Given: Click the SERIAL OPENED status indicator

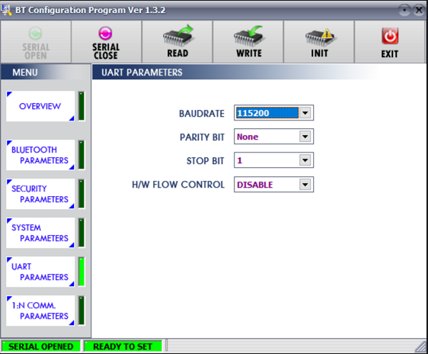Looking at the screenshot, I should (41, 346).
